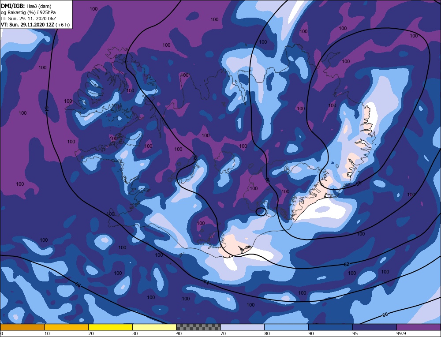441x337 pixels.
Task: Click the dark orange 0–10 legend swatch
Action: coord(22,327)
